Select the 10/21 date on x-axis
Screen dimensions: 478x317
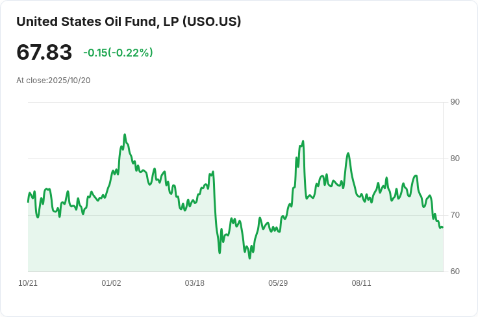point(28,283)
